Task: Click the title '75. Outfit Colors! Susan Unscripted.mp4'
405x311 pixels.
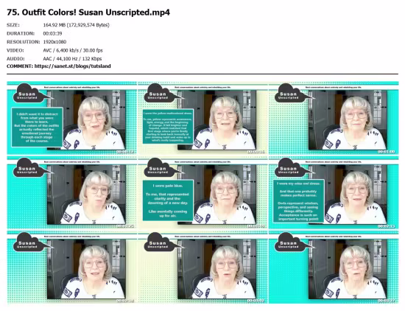Action: [88, 12]
